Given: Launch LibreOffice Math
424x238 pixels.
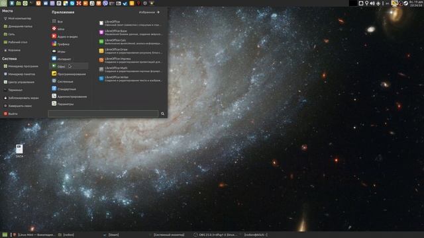Looking at the screenshot, I should [131, 69].
